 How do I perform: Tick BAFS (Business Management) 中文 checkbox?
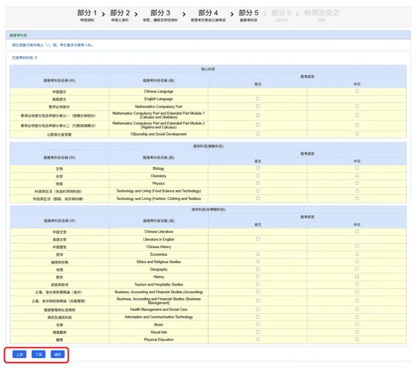pyautogui.click(x=357, y=301)
